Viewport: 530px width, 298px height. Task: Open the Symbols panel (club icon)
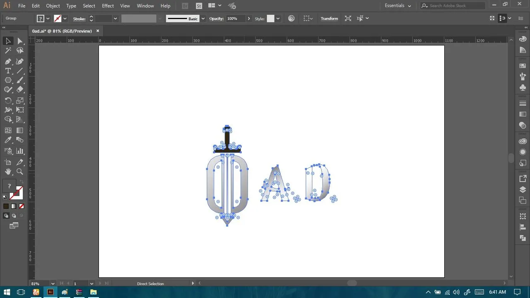[523, 87]
